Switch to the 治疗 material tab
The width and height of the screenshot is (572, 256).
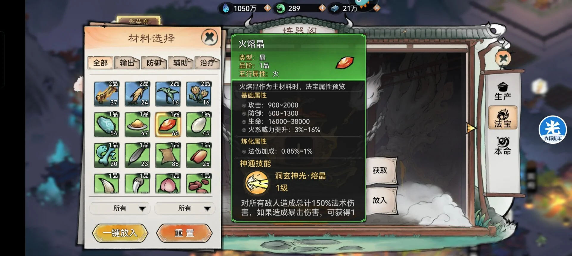[207, 63]
